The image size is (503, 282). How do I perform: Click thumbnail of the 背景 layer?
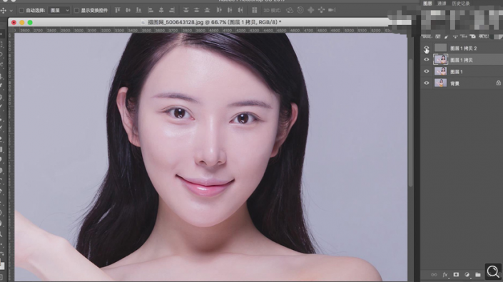coord(440,83)
